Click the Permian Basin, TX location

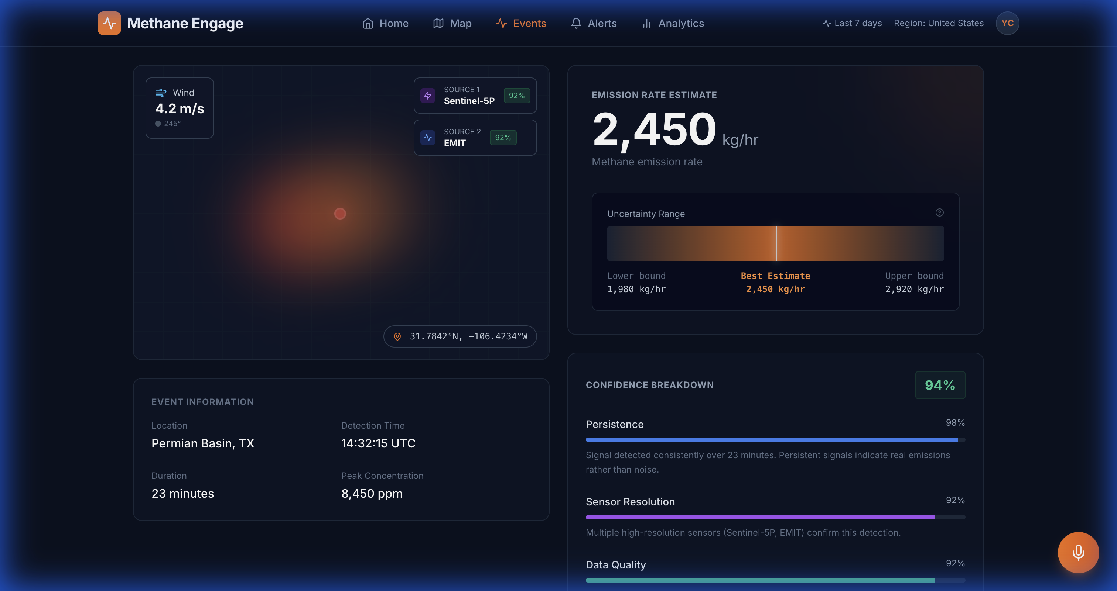pos(202,443)
